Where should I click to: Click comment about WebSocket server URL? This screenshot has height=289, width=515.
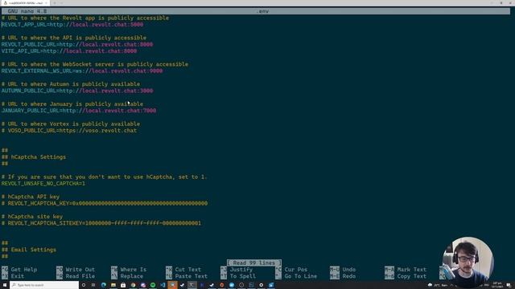95,64
